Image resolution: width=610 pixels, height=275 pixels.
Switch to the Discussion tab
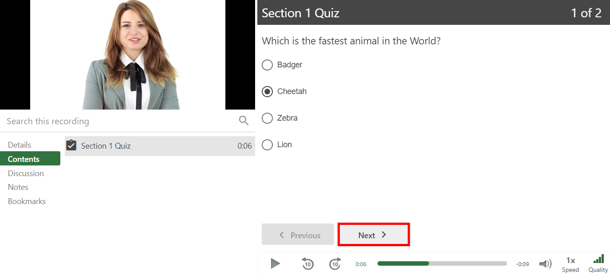(x=26, y=173)
